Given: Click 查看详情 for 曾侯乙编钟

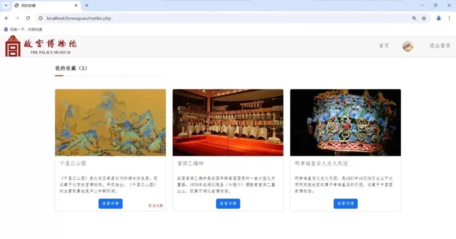Looking at the screenshot, I should tap(228, 204).
